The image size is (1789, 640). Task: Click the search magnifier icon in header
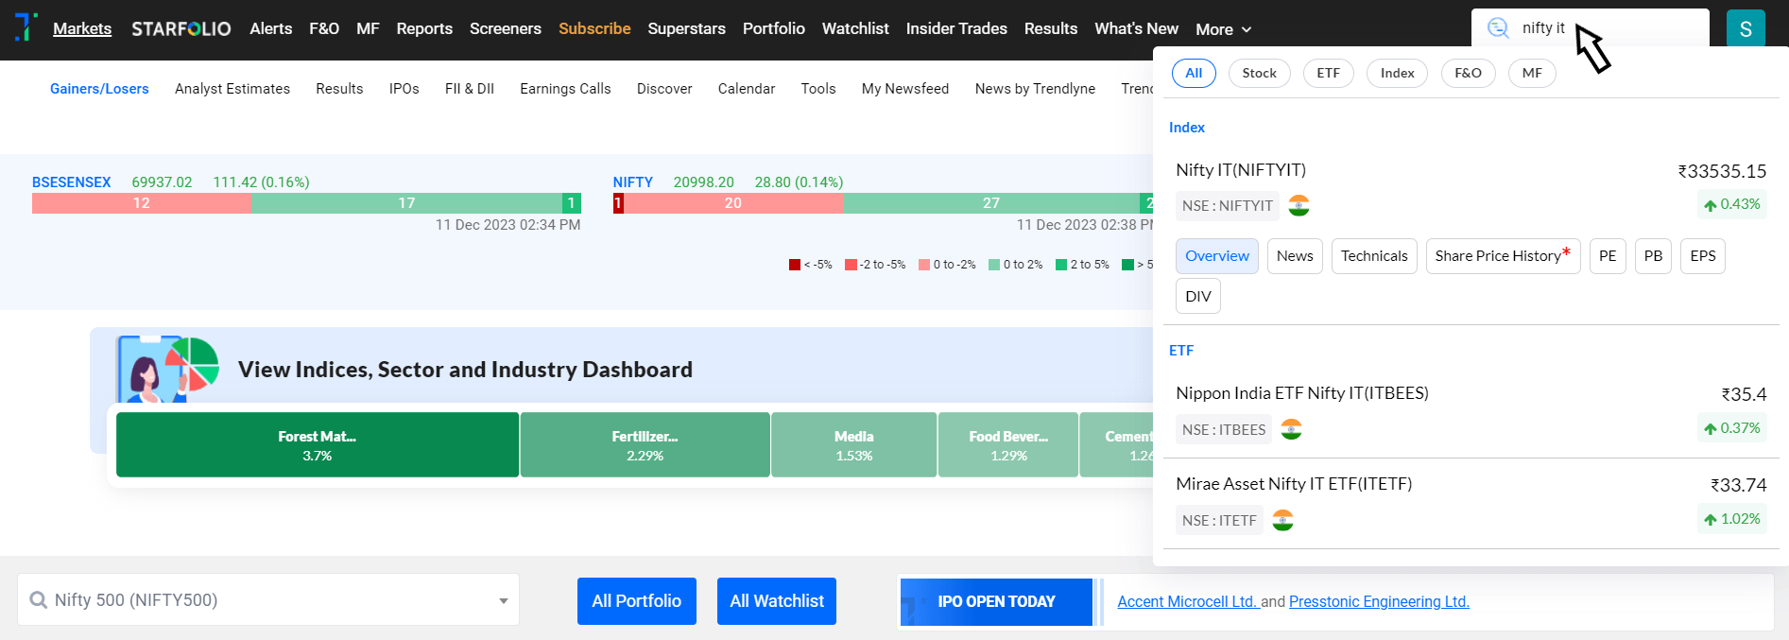click(1498, 28)
